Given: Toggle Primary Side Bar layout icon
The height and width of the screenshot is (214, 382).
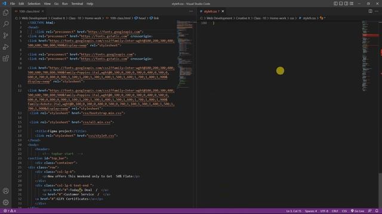Looking at the screenshot, I should click(x=335, y=4).
